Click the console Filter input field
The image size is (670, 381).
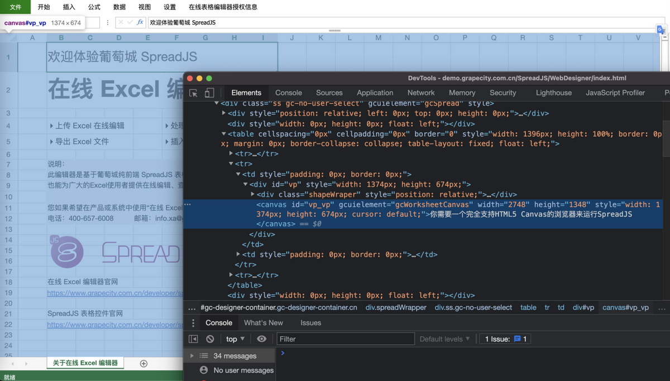tap(346, 339)
